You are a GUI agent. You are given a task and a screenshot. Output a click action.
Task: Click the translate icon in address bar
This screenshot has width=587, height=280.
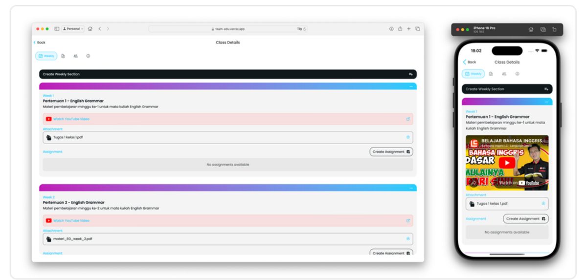coord(299,29)
